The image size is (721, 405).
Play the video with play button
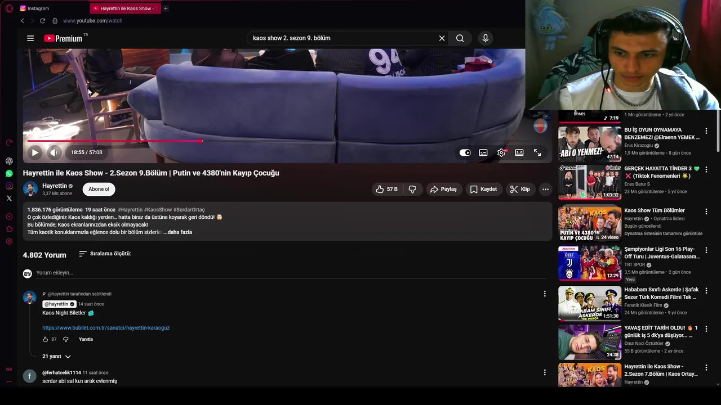[x=35, y=152]
